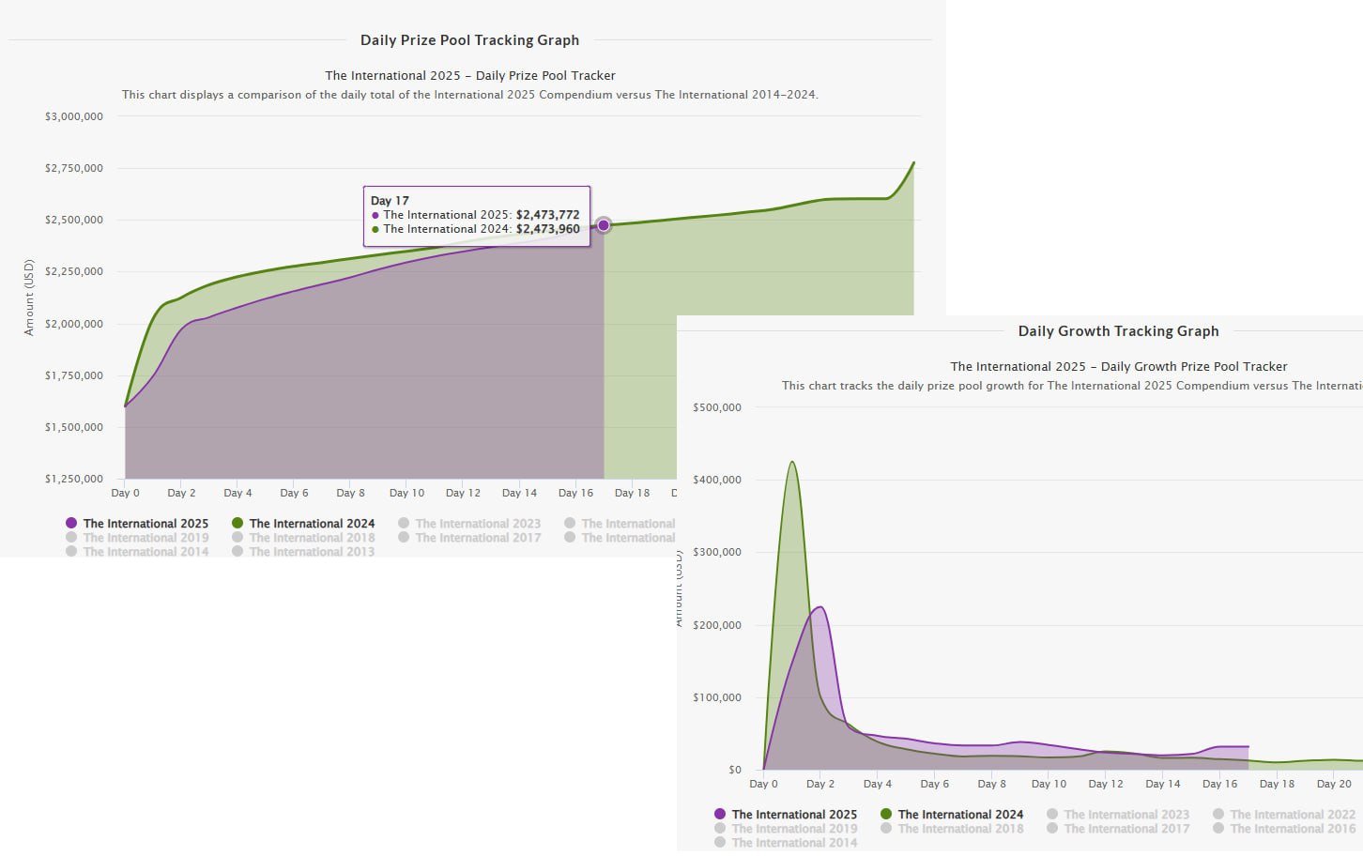Enable The International 2017 in top chart legend
This screenshot has height=856, width=1363.
pyautogui.click(x=469, y=538)
